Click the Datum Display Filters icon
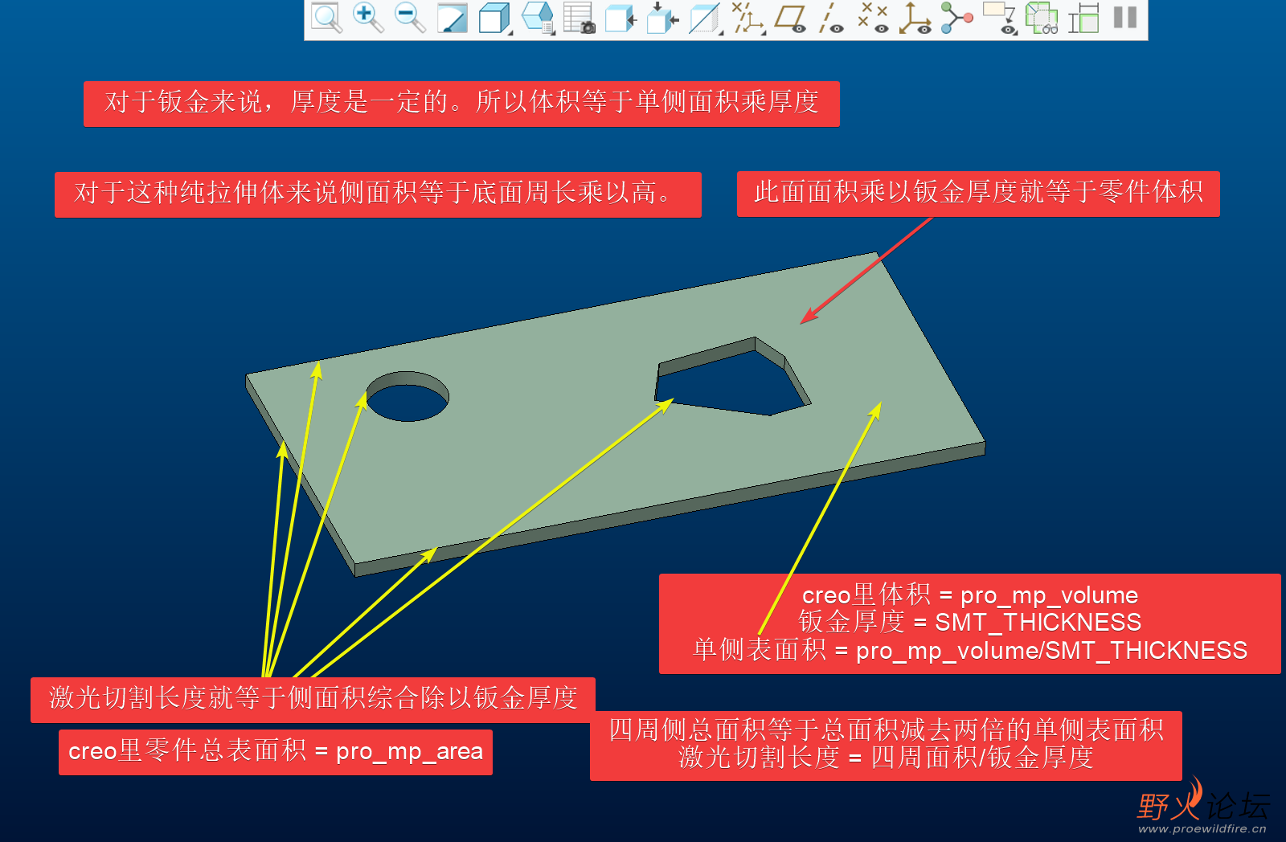 pyautogui.click(x=747, y=18)
